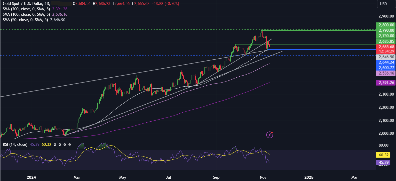The height and width of the screenshot is (181, 396).
Task: Click the blue 2,600.77 price label
Action: point(386,68)
